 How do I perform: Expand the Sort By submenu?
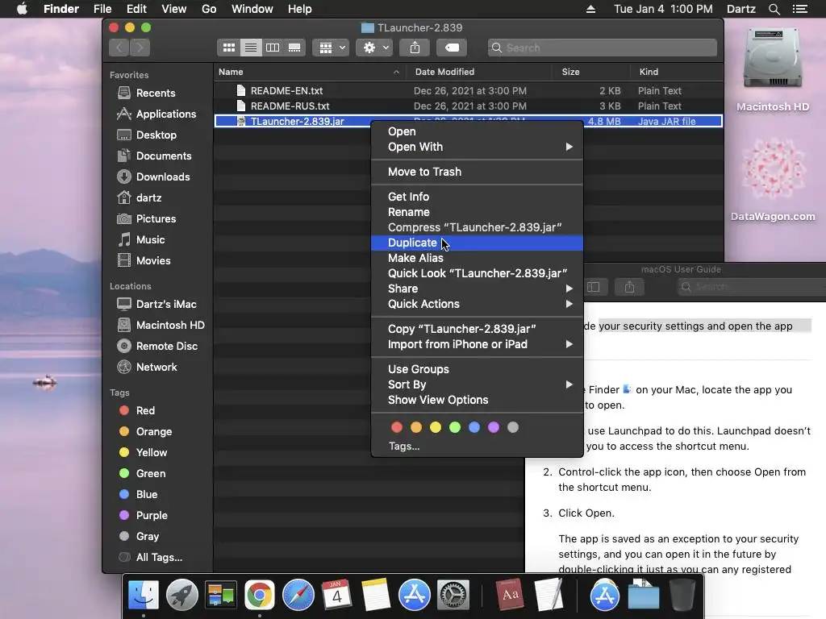pos(477,384)
